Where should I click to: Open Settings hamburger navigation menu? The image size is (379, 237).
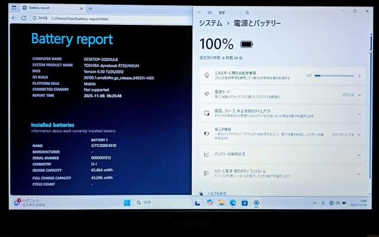pyautogui.click(x=210, y=12)
